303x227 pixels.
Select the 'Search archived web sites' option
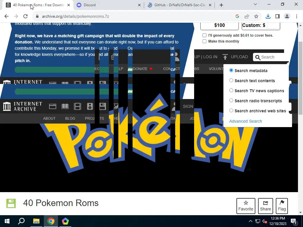click(x=231, y=111)
